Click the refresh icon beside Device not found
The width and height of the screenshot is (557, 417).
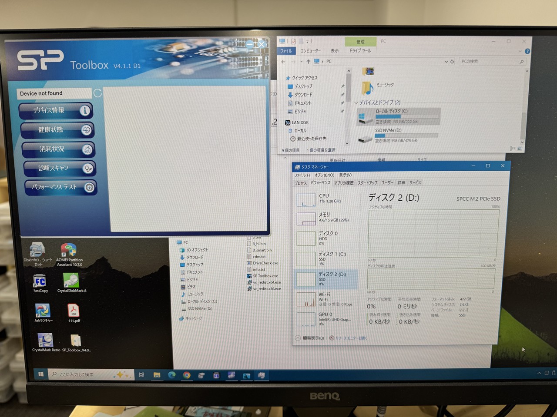(97, 93)
